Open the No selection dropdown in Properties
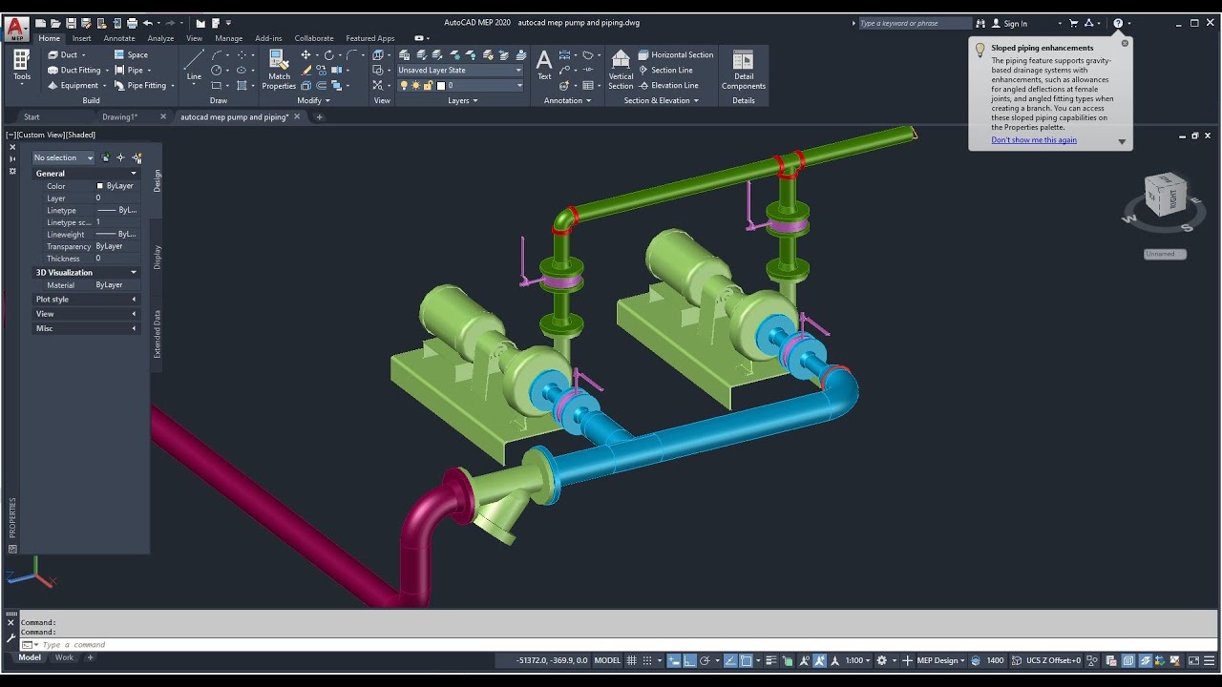This screenshot has height=687, width=1222. pos(63,157)
